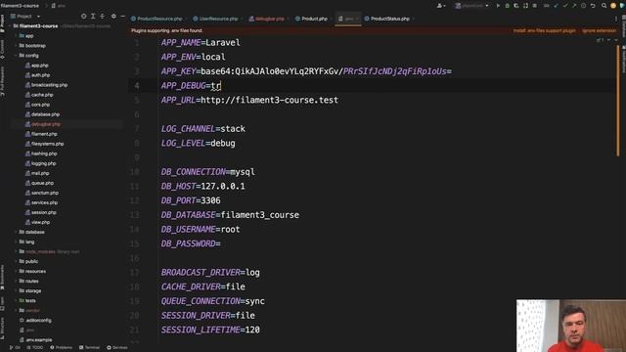
Task: Open Project panel settings gear
Action: [x=113, y=17]
